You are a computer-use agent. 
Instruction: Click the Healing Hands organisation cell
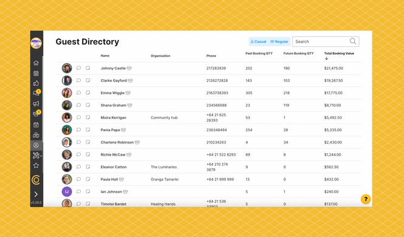163,204
